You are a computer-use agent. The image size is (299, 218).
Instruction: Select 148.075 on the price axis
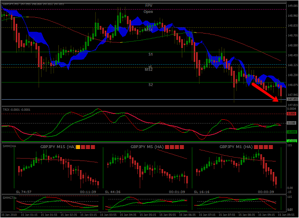click(293, 85)
